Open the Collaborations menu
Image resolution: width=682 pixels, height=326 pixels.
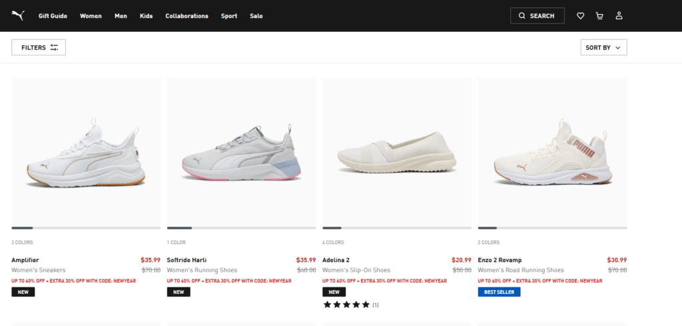pyautogui.click(x=186, y=16)
